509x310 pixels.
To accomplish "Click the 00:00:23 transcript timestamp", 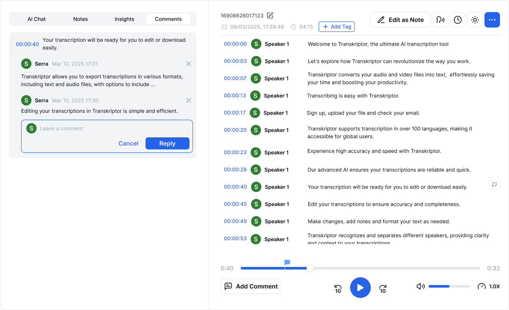I will click(236, 152).
